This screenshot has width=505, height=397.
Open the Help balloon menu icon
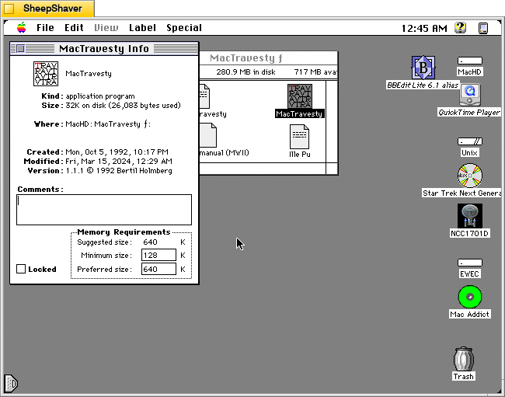point(460,28)
